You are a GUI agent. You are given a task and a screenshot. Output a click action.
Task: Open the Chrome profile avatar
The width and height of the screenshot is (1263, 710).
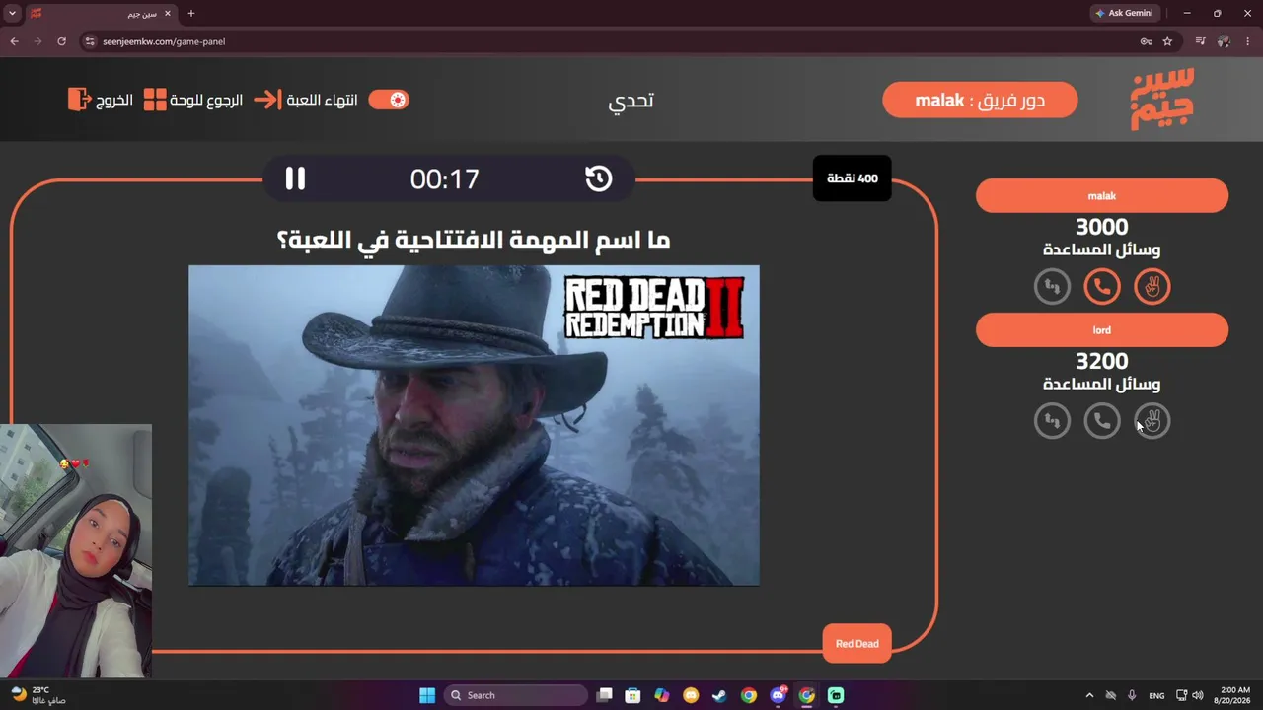coord(1224,41)
